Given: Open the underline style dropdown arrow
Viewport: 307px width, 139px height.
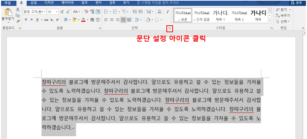Looking at the screenshot, I should point(42,20).
